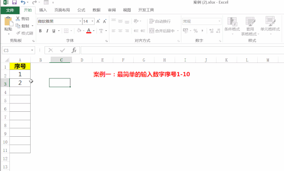Open the File (文件) tab
The image size is (284, 171).
(10, 10)
